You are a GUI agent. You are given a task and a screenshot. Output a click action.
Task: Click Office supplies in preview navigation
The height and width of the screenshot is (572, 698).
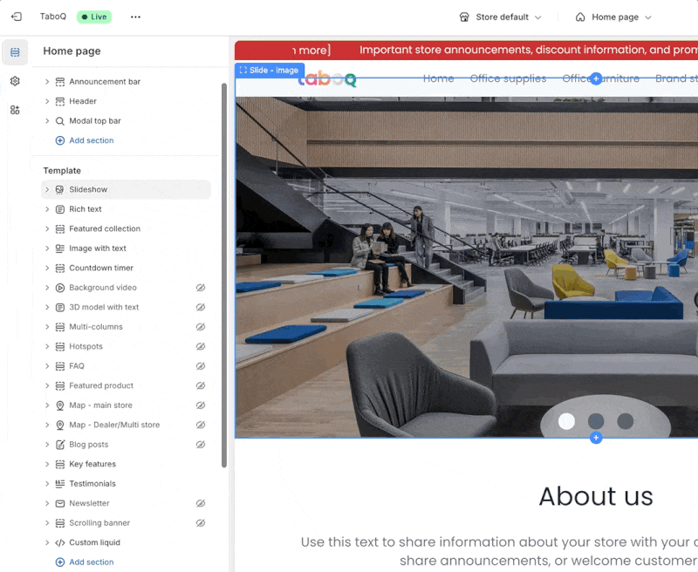tap(508, 78)
